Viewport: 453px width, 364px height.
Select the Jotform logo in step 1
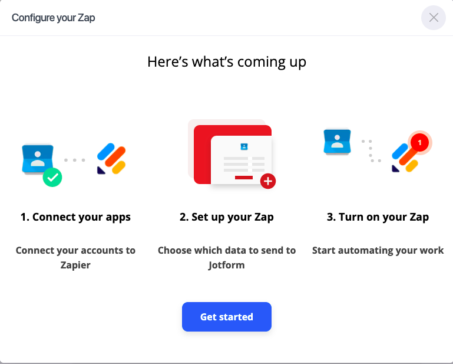(111, 159)
